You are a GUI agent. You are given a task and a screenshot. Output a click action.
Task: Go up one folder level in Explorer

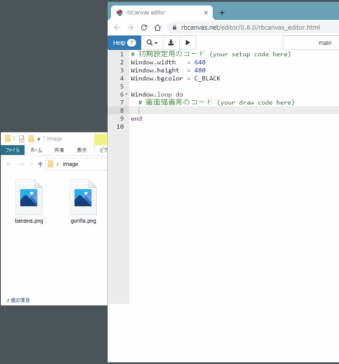[x=40, y=164]
